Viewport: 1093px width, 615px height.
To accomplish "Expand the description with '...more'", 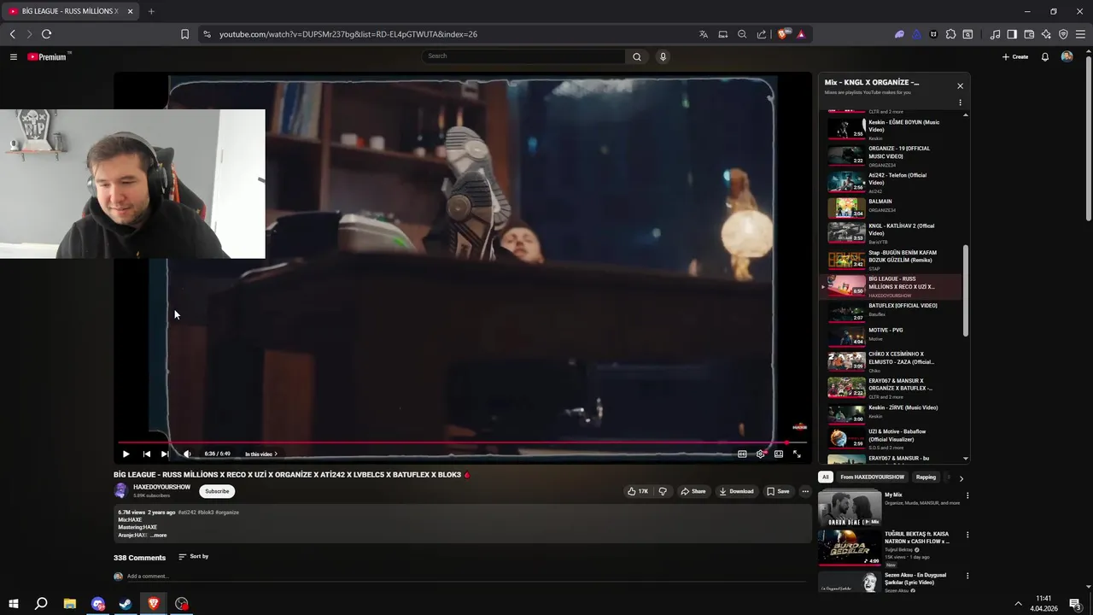I will 159,535.
